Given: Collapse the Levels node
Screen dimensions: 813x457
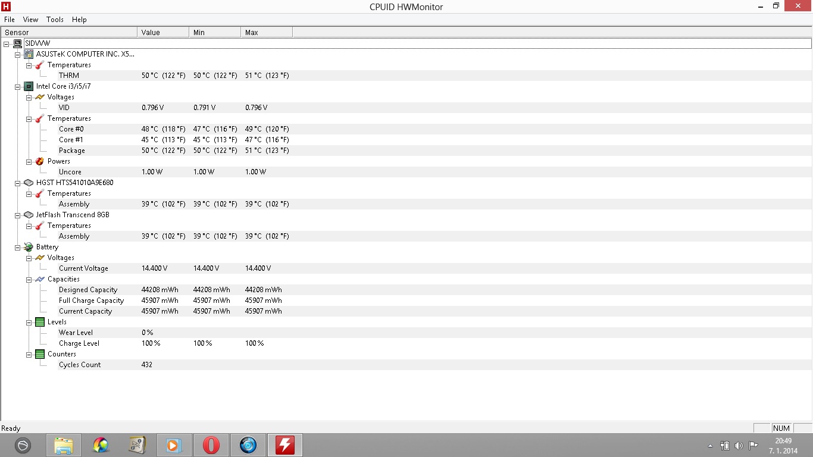Looking at the screenshot, I should tap(29, 322).
